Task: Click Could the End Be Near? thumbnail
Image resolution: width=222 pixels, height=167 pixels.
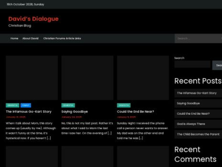Action: point(143,78)
